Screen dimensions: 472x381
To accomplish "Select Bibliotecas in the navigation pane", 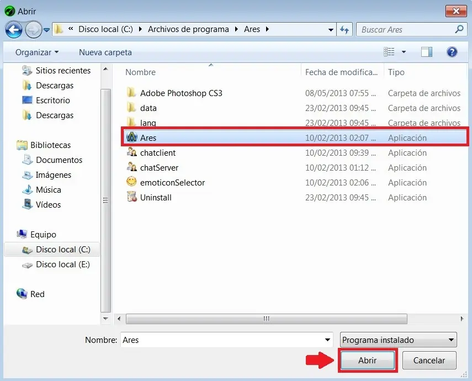I will click(44, 145).
